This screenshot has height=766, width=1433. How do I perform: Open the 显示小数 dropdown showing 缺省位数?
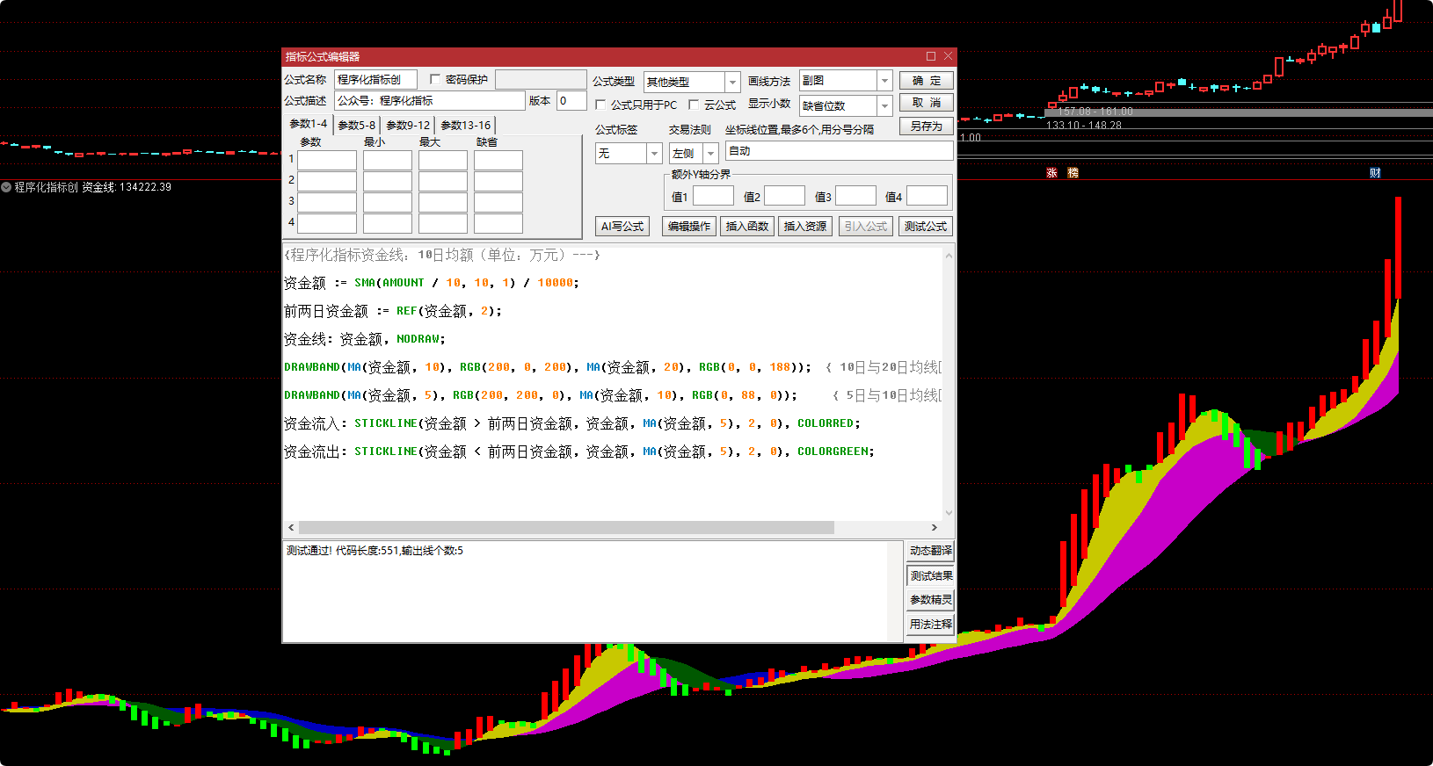tap(884, 106)
